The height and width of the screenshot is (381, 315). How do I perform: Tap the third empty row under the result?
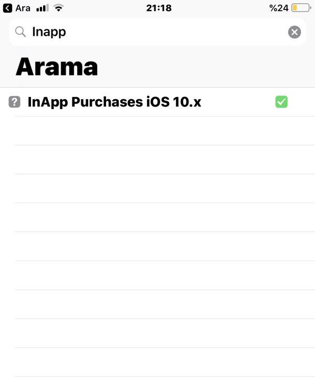(x=157, y=188)
